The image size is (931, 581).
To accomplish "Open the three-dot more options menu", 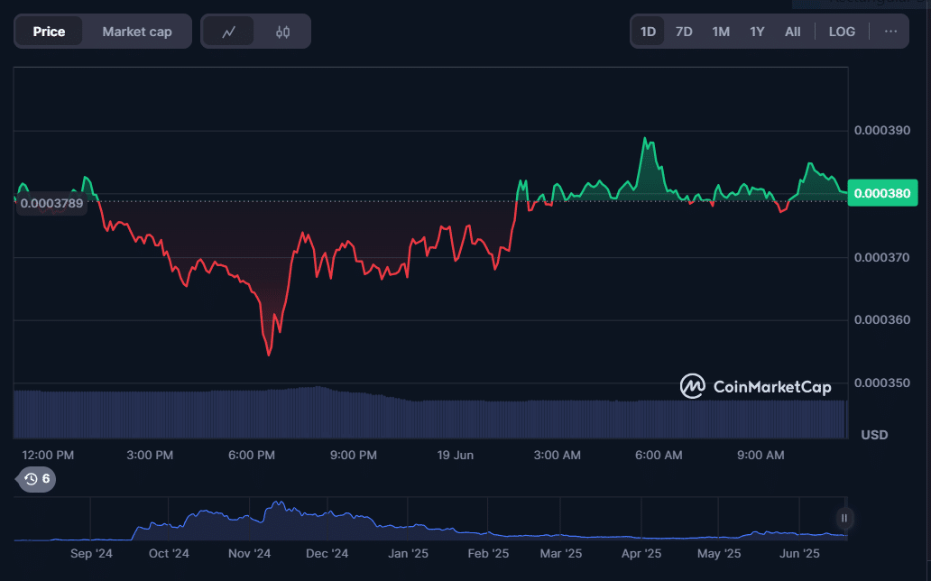I will click(x=890, y=32).
